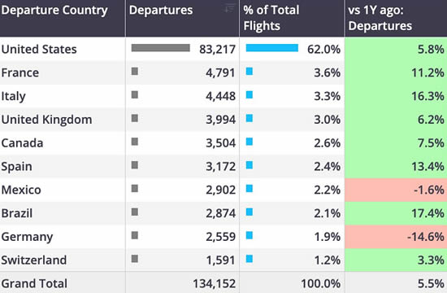The height and width of the screenshot is (293, 447).
Task: Click the 134,152 grand total departures value
Action: 214,283
